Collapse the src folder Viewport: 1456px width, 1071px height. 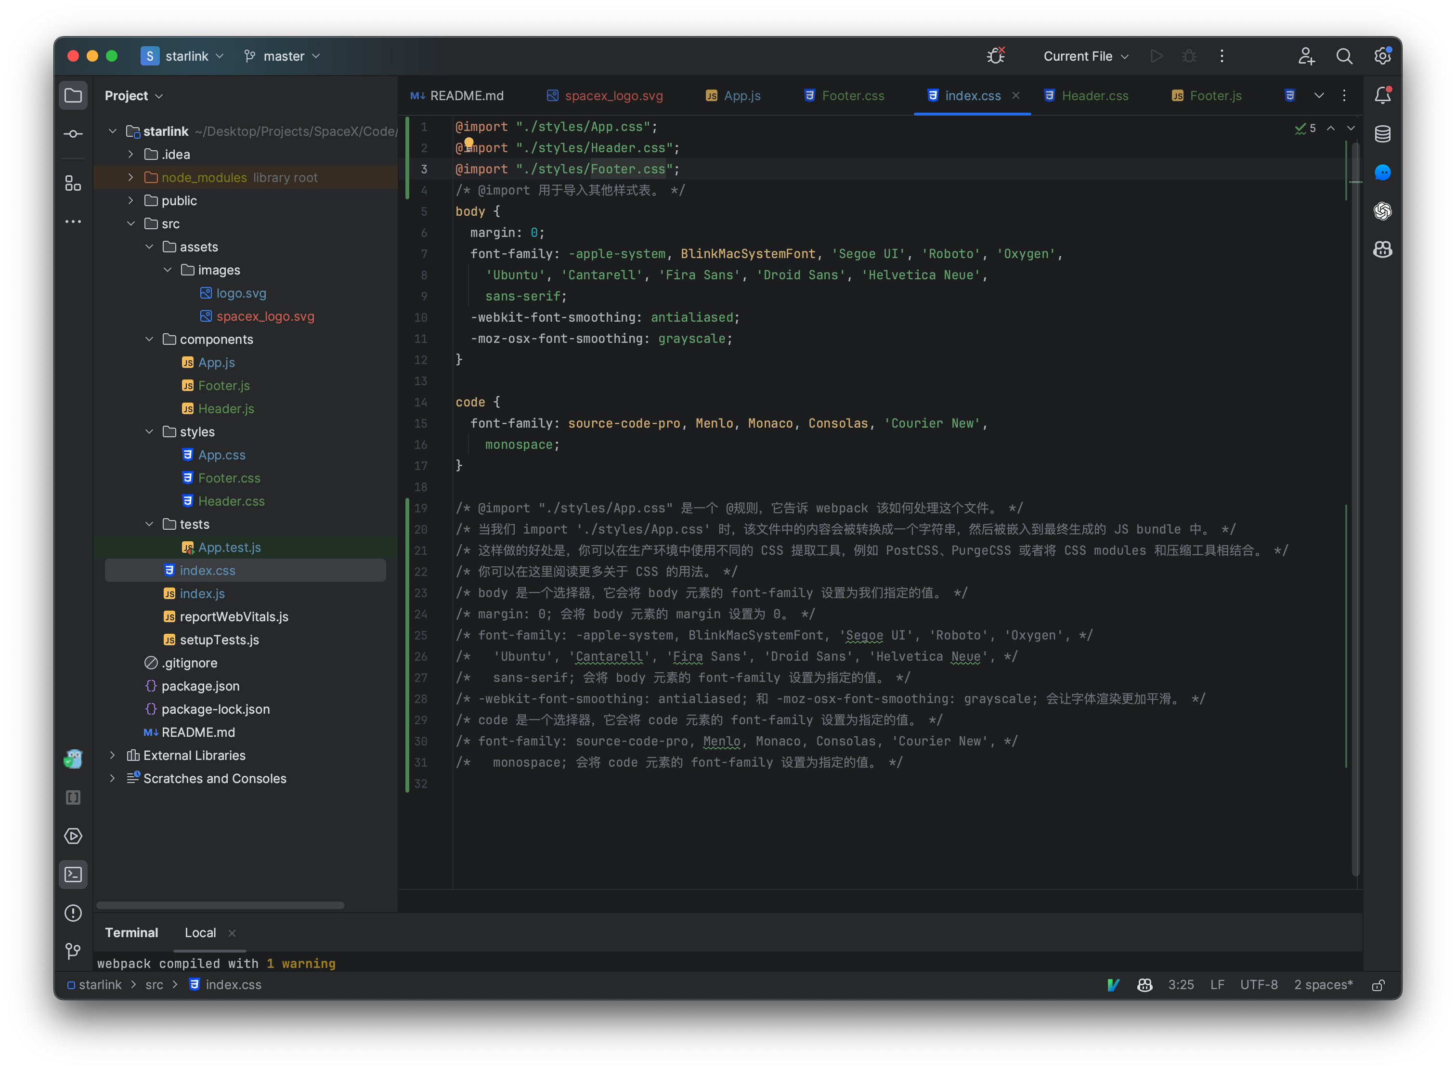click(132, 223)
